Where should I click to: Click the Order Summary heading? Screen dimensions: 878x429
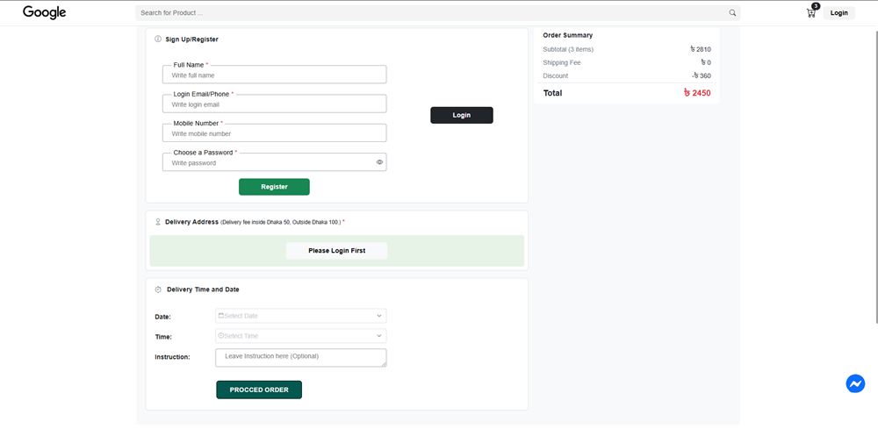coord(568,35)
